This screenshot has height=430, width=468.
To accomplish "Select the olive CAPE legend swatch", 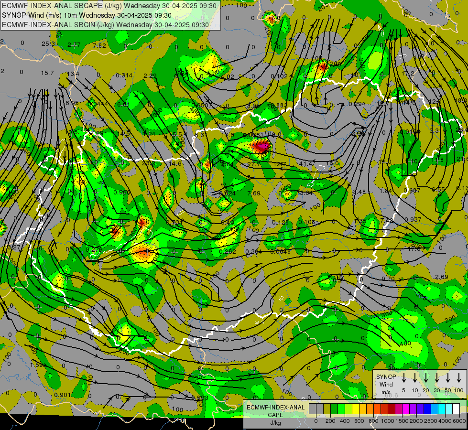I will click(x=327, y=408).
